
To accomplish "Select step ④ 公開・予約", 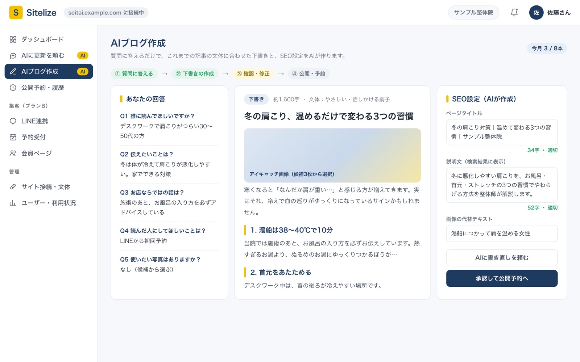I will 309,74.
